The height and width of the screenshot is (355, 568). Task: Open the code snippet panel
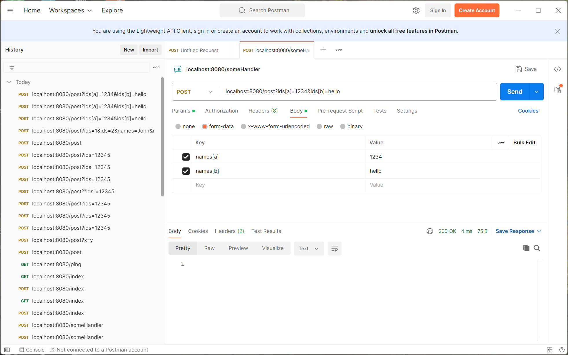(x=558, y=69)
